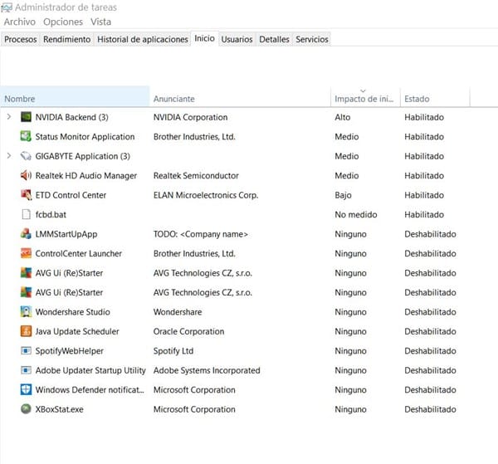Viewport: 498px width, 464px height.
Task: Click the Status Monitor Application icon
Action: click(x=26, y=137)
